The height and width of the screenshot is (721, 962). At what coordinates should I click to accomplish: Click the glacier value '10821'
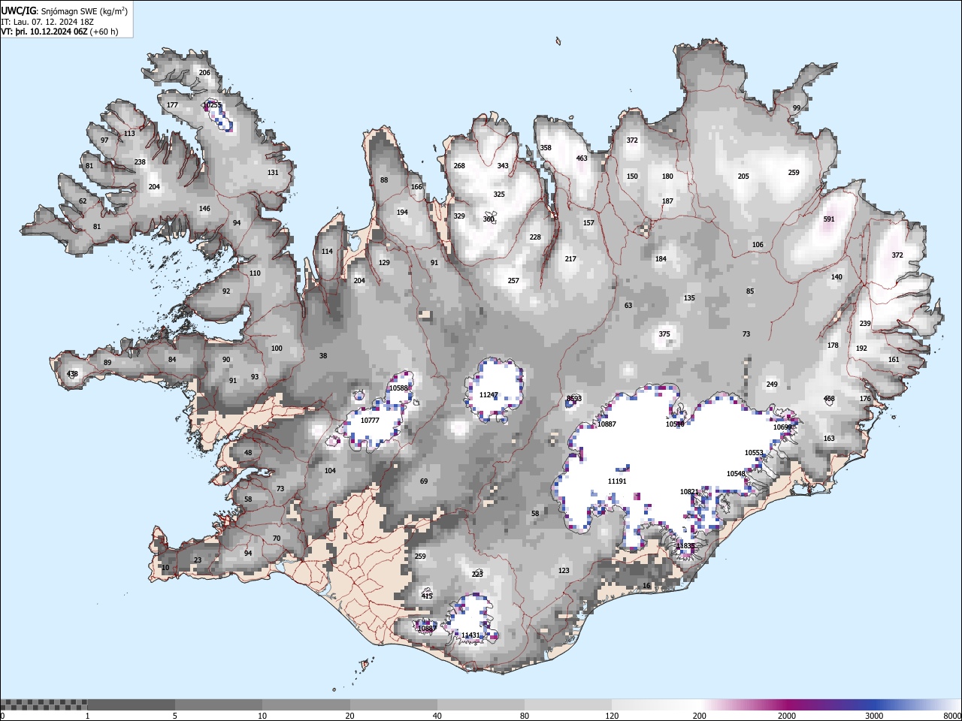point(689,492)
